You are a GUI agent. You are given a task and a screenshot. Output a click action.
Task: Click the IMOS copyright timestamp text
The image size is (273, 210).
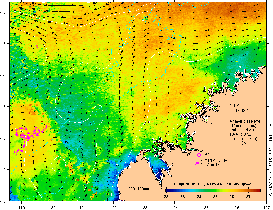point(271,159)
